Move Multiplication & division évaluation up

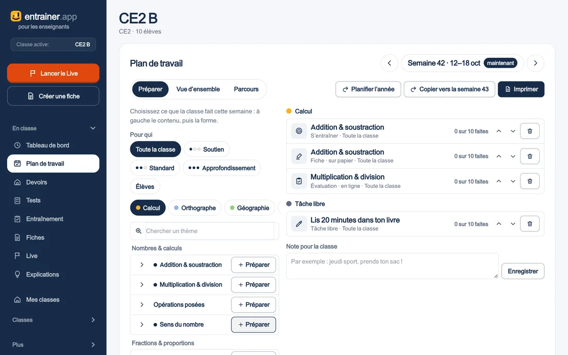point(499,181)
